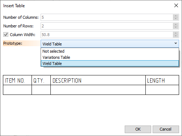This screenshot has width=182, height=136.
Task: Select the 'Number of Columns:' label
Action: coord(21,17)
